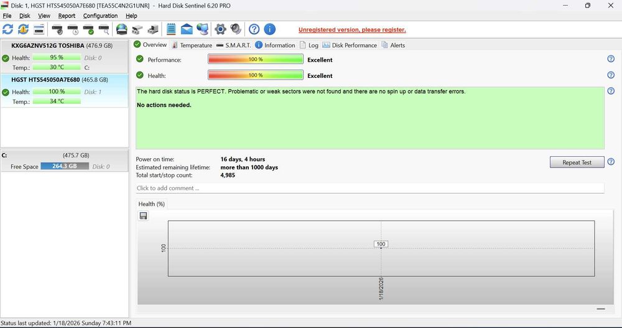Click the blue envelope e-mail icon
This screenshot has width=622, height=328.
[x=187, y=29]
